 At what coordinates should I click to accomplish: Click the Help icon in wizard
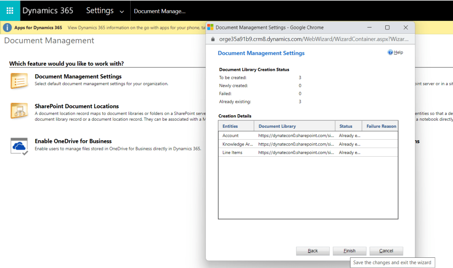coord(390,52)
